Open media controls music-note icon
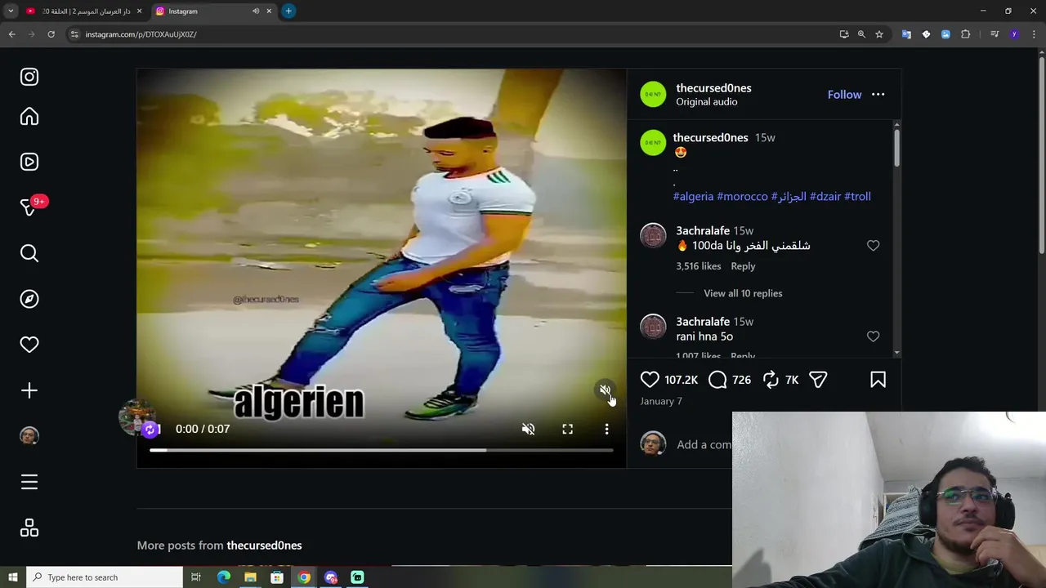 [995, 34]
